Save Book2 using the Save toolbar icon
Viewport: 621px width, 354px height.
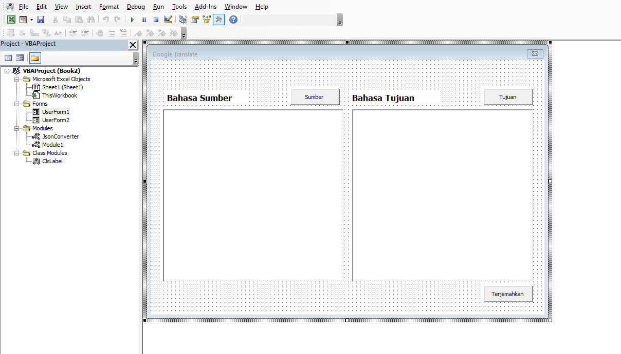click(x=40, y=19)
